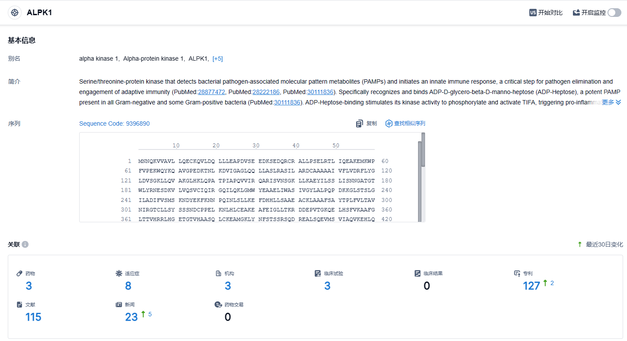Image resolution: width=627 pixels, height=341 pixels.
Task: Click the find similar sequences icon
Action: coord(389,123)
